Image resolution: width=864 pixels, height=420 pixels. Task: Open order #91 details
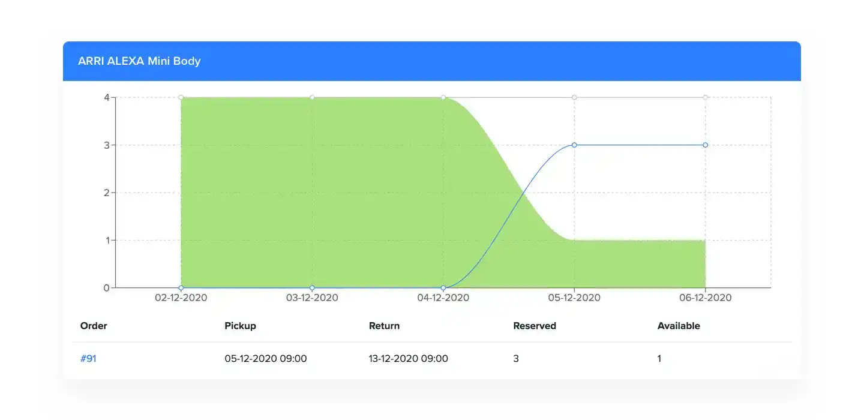pyautogui.click(x=88, y=358)
